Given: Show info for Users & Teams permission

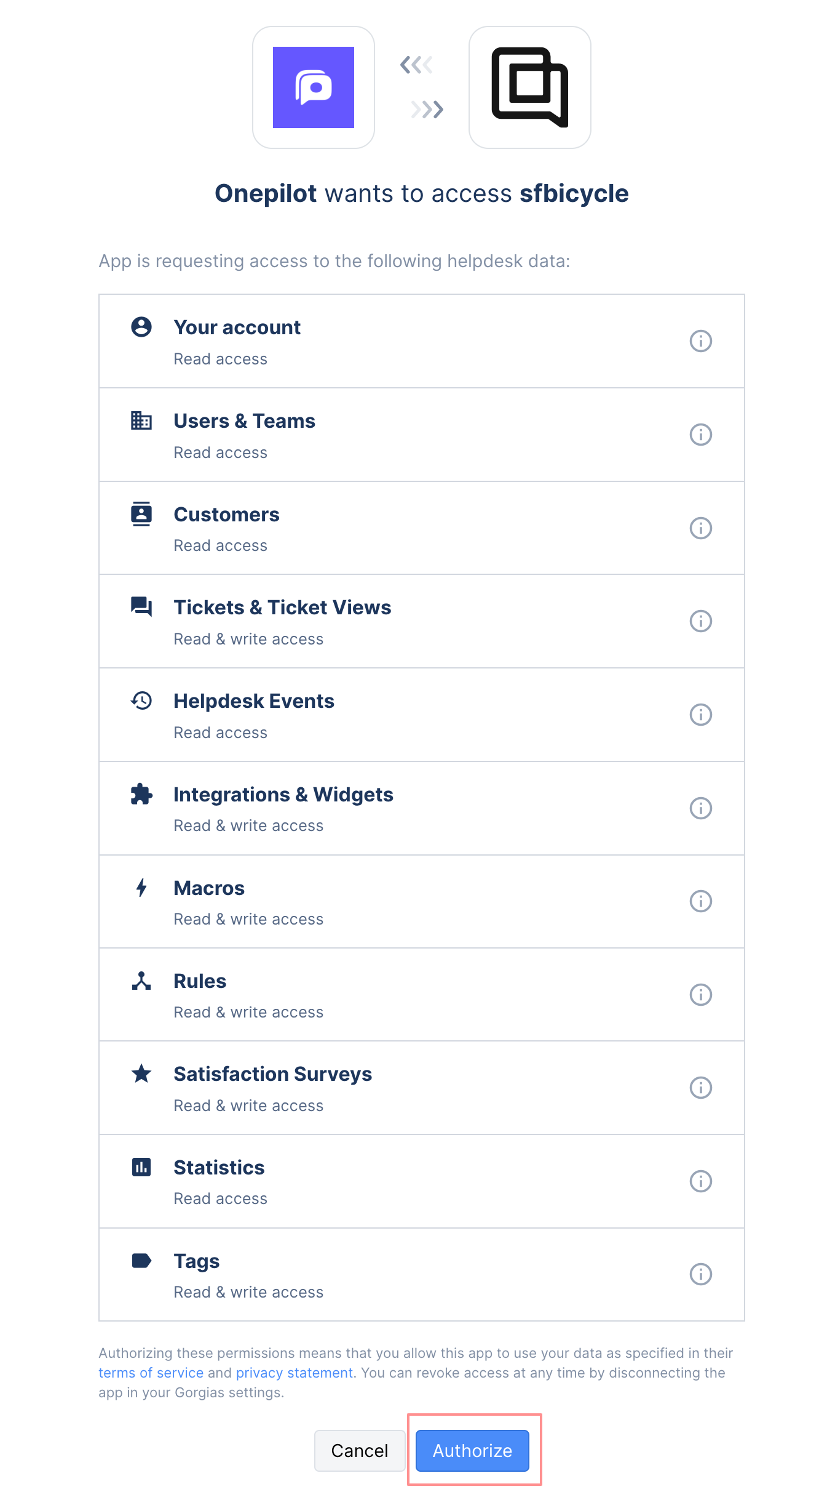Looking at the screenshot, I should 700,435.
